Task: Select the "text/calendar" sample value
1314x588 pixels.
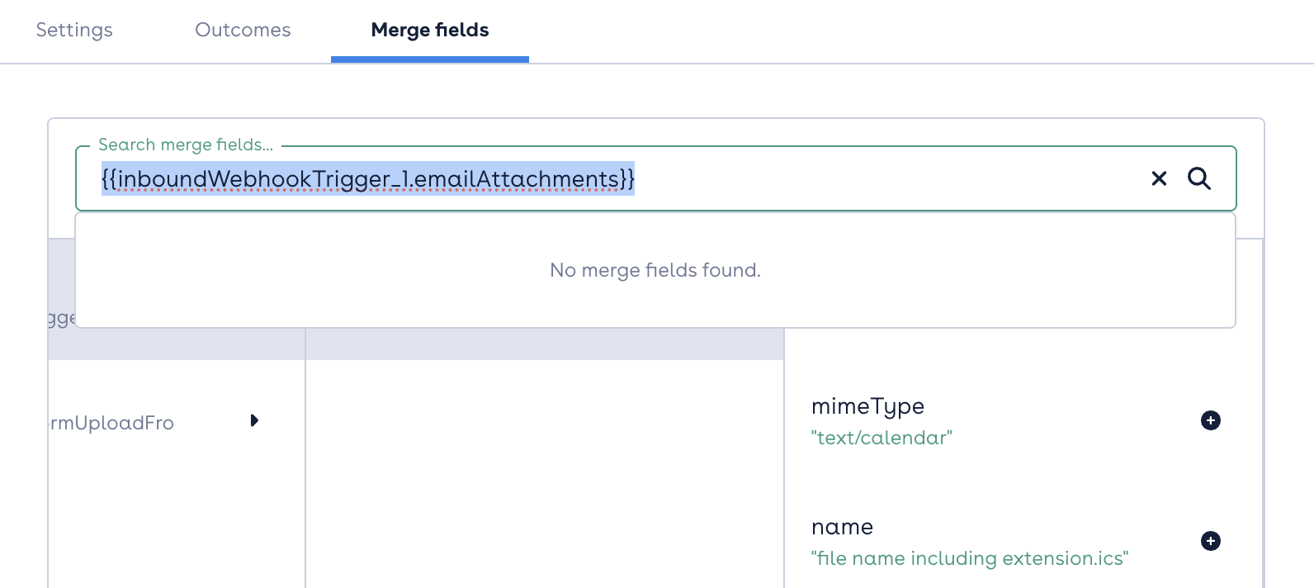Action: pos(882,438)
